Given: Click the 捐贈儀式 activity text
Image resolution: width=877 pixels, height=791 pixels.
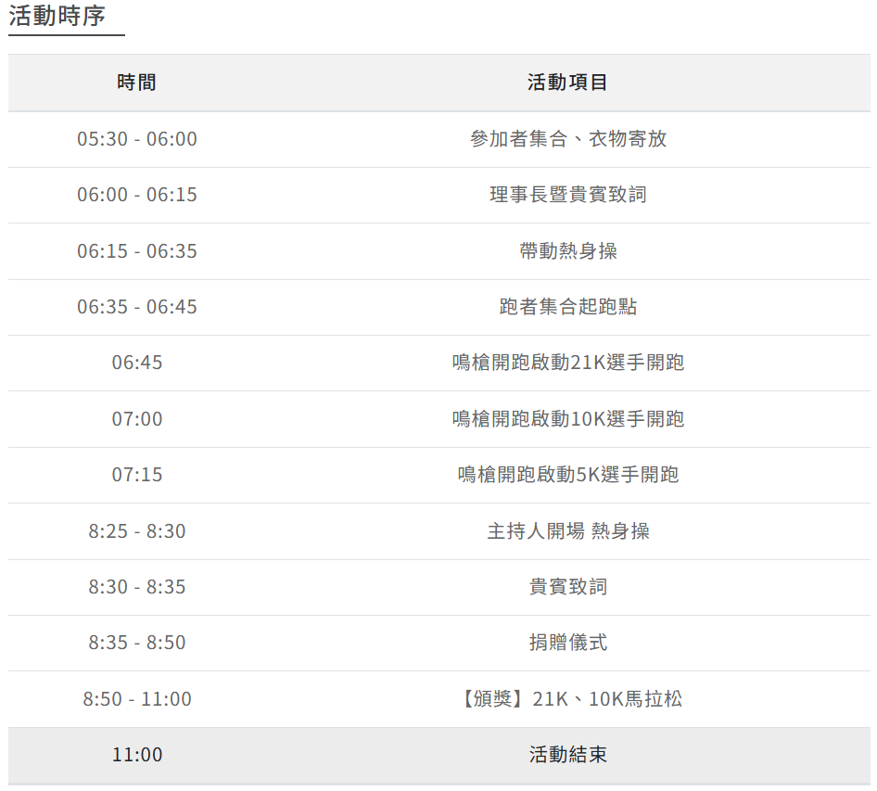Looking at the screenshot, I should [x=567, y=643].
